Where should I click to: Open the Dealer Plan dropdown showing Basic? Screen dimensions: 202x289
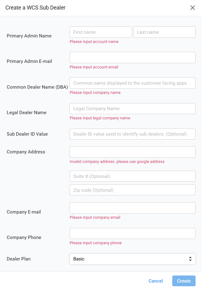point(132,259)
